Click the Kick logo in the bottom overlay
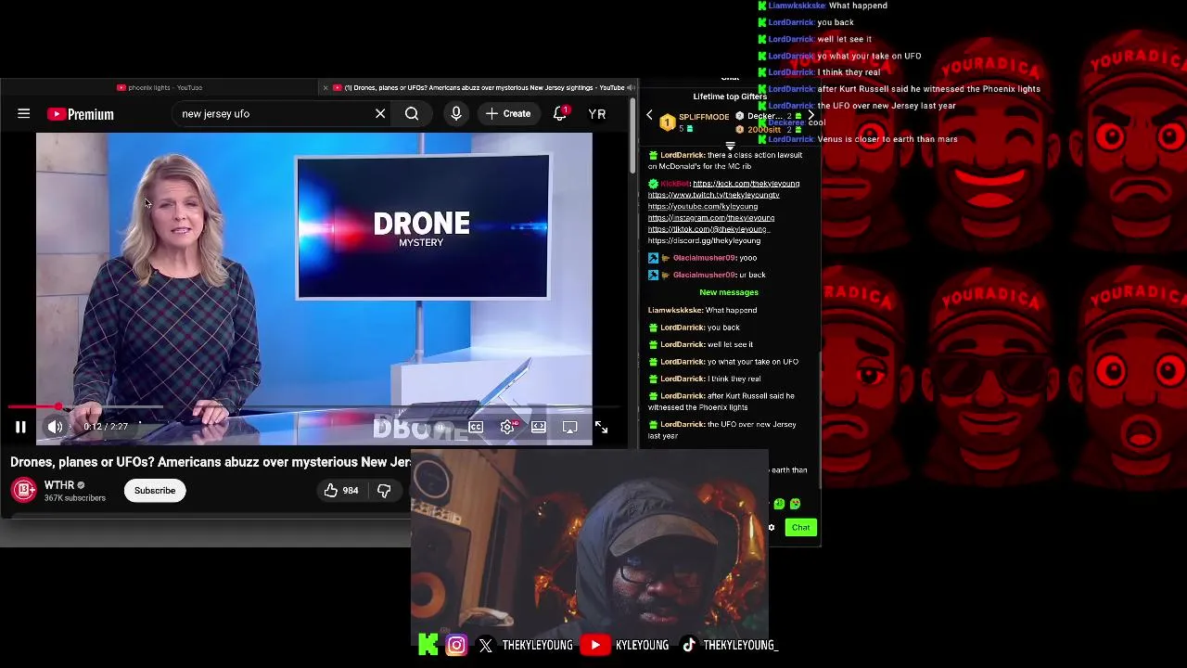The height and width of the screenshot is (668, 1187). coord(428,645)
